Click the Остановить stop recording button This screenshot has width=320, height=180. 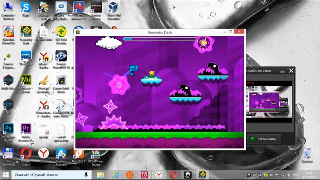tap(264, 139)
